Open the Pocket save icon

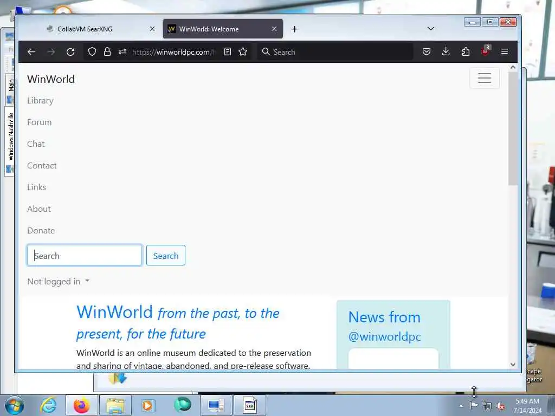coord(427,52)
